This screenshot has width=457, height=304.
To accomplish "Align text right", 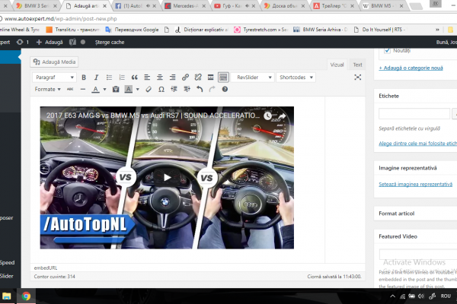I will point(173,78).
